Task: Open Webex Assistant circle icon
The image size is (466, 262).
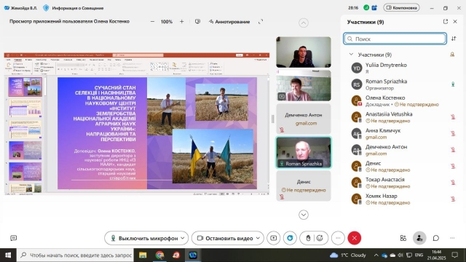Action: [x=290, y=238]
